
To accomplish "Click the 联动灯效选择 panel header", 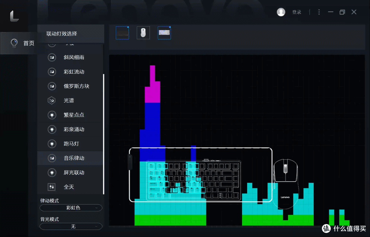I will (71, 34).
